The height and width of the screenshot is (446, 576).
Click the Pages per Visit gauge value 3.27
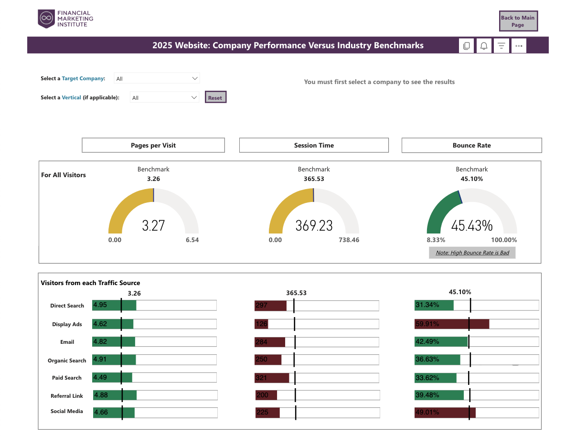click(x=153, y=225)
